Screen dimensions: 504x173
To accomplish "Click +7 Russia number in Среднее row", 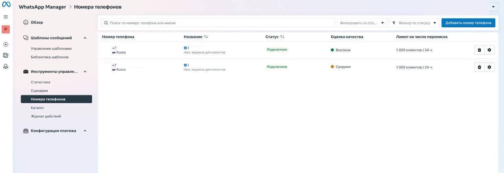I will [119, 67].
